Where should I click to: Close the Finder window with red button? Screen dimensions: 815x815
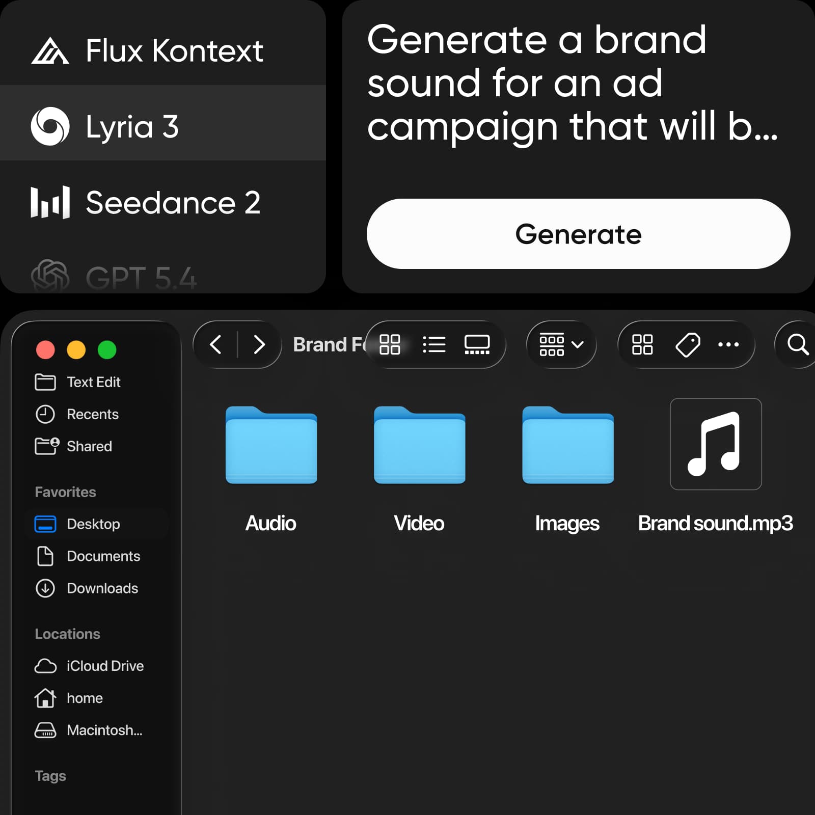45,350
